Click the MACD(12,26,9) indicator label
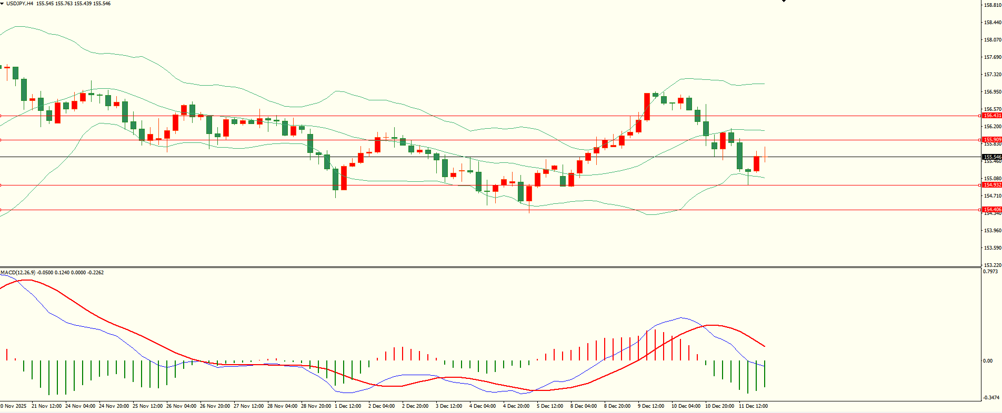The height and width of the screenshot is (413, 1002). click(x=18, y=273)
